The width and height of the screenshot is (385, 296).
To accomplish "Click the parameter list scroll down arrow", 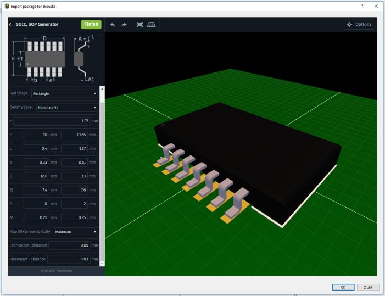I will 102,264.
